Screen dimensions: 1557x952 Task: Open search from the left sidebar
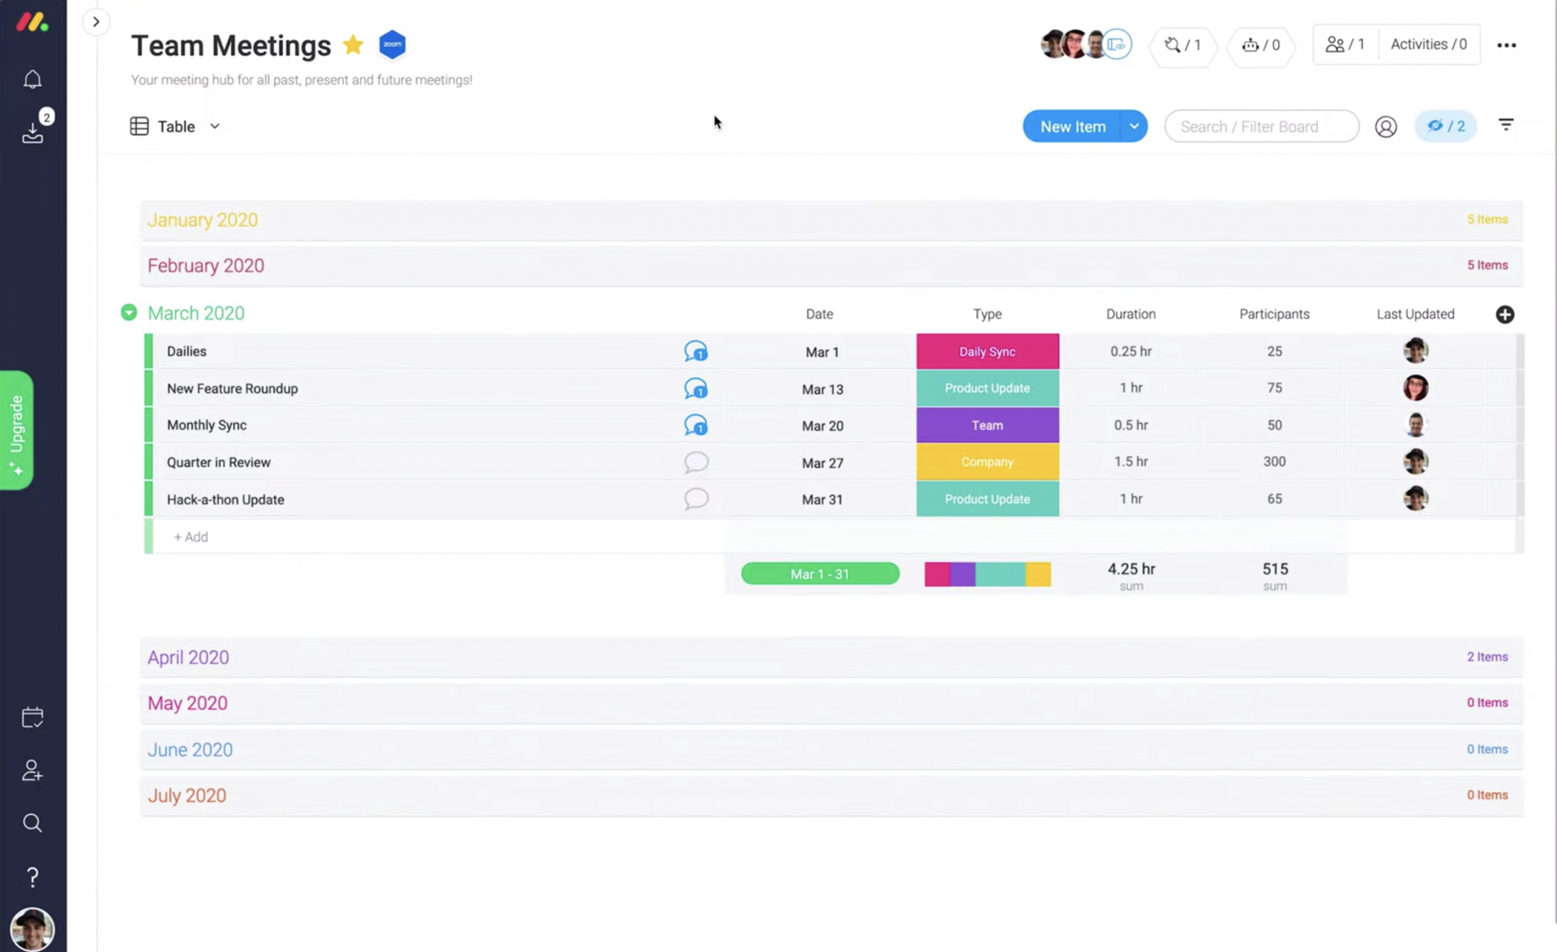pyautogui.click(x=32, y=823)
